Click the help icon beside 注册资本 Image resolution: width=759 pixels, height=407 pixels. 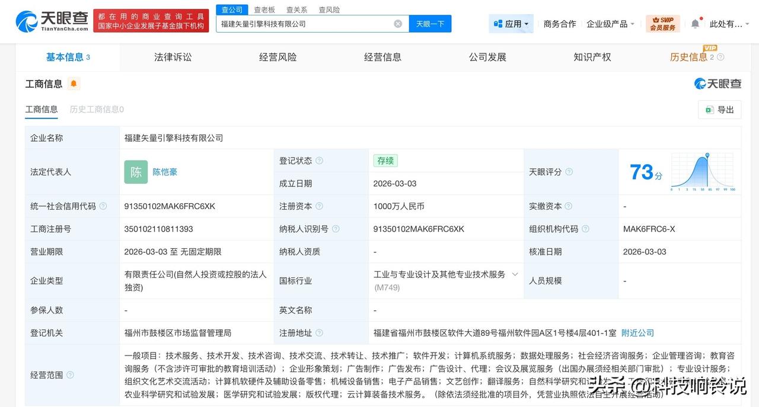click(319, 206)
